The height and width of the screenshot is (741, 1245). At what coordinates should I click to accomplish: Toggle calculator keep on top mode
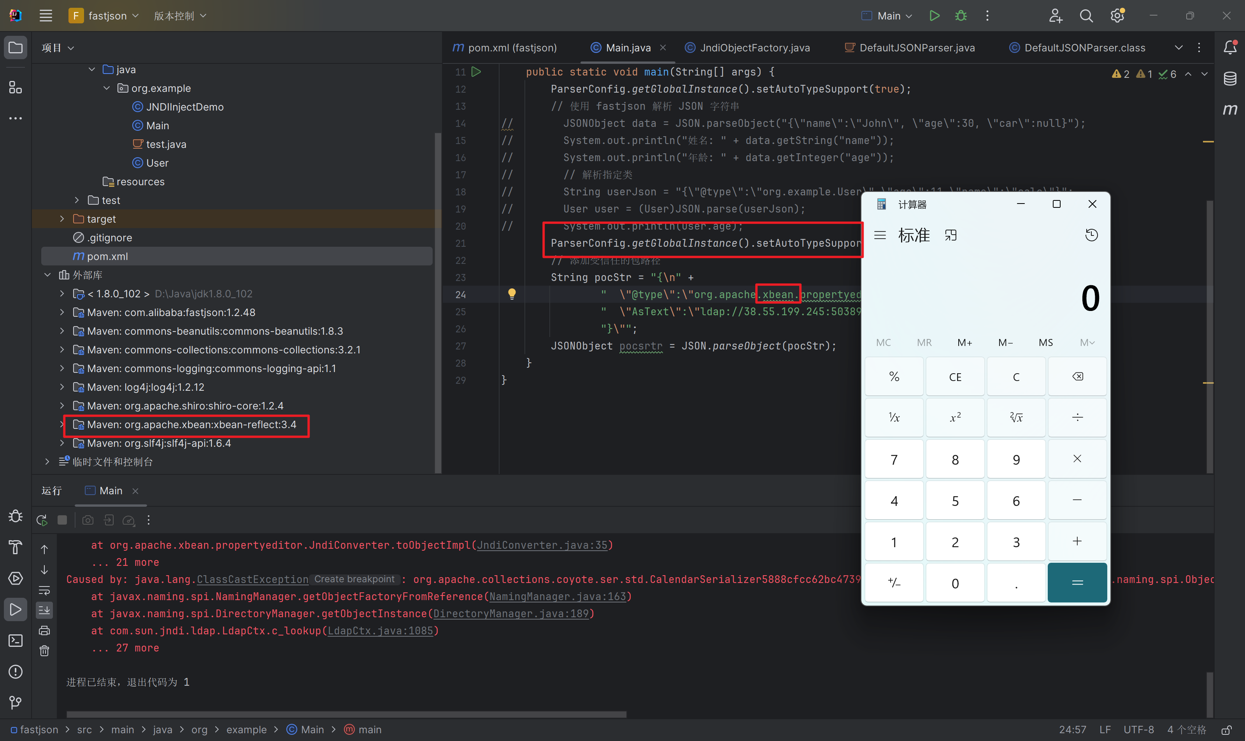[x=950, y=235]
